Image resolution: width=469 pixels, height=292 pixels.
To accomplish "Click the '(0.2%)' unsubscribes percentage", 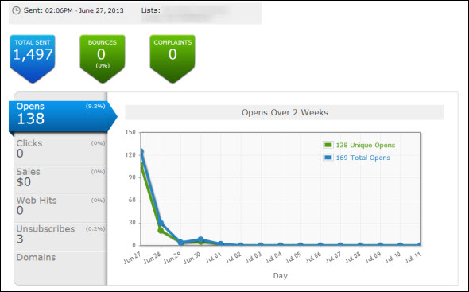I will click(x=95, y=229).
